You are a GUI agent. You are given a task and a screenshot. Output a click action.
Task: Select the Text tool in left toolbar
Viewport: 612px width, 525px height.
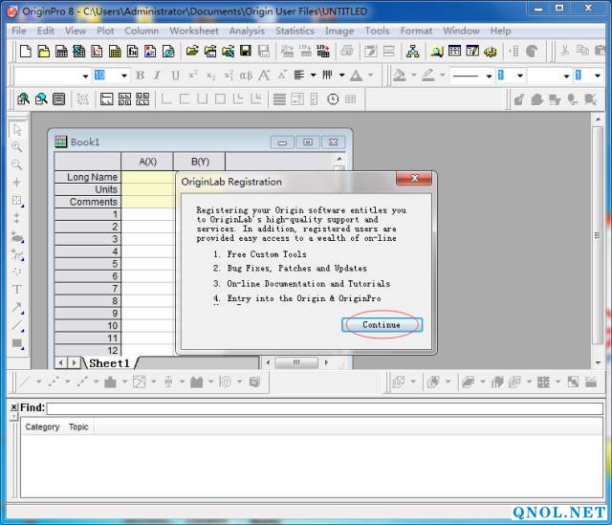pos(16,289)
